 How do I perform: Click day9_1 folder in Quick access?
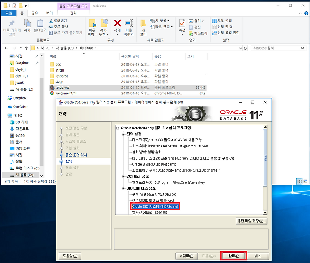18,69
